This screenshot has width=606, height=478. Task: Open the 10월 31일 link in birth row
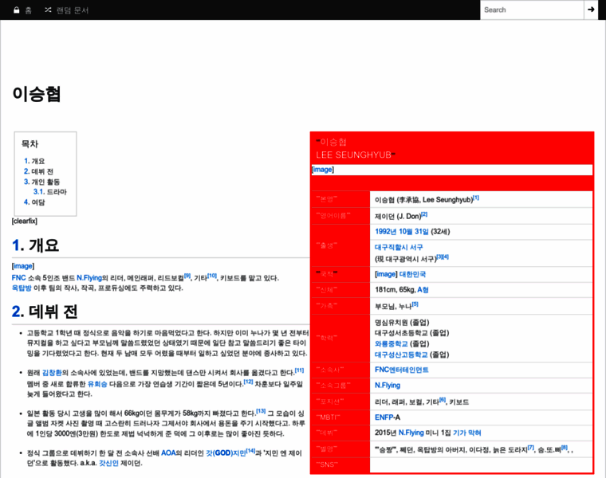pos(414,232)
